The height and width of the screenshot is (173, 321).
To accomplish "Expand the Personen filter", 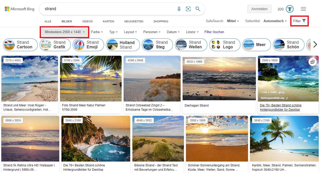I will click(x=152, y=32).
